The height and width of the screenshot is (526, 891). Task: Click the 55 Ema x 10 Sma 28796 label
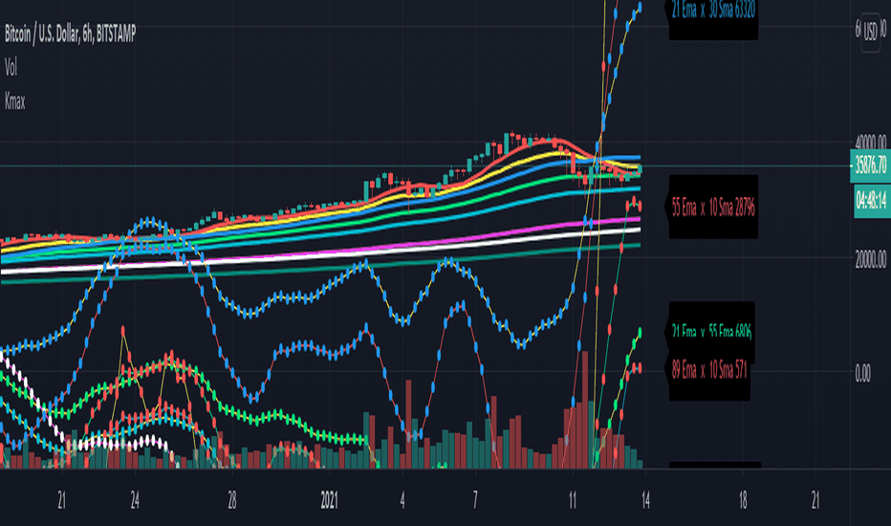713,207
